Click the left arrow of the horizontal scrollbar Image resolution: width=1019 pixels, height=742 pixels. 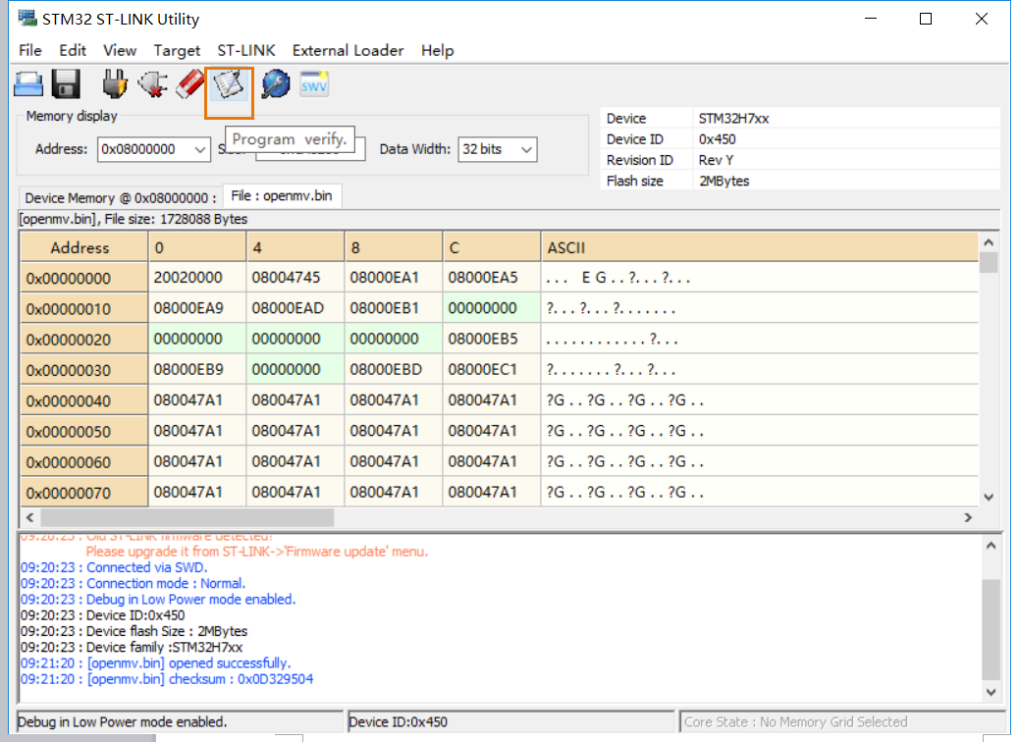pyautogui.click(x=29, y=517)
